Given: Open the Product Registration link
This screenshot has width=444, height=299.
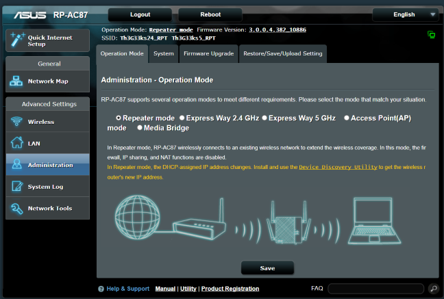Looking at the screenshot, I should click(x=230, y=289).
